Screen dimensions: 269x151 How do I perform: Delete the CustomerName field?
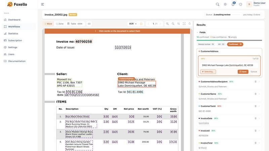coord(256,94)
